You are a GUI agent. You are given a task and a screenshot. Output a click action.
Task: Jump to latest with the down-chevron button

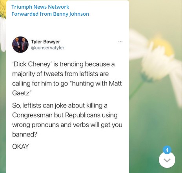(167, 160)
